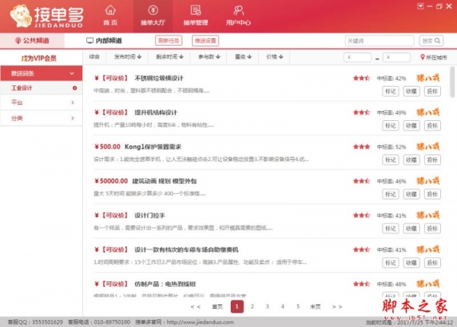Click the 刷新任务 button

point(169,40)
